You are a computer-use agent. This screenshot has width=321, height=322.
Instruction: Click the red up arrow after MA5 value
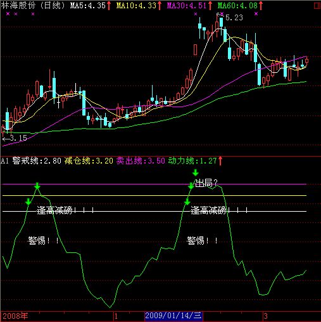(109, 6)
